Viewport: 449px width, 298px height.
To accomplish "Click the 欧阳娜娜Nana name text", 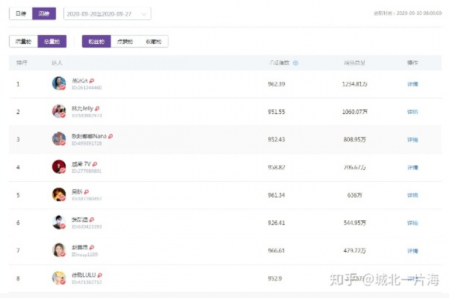I will [89, 136].
